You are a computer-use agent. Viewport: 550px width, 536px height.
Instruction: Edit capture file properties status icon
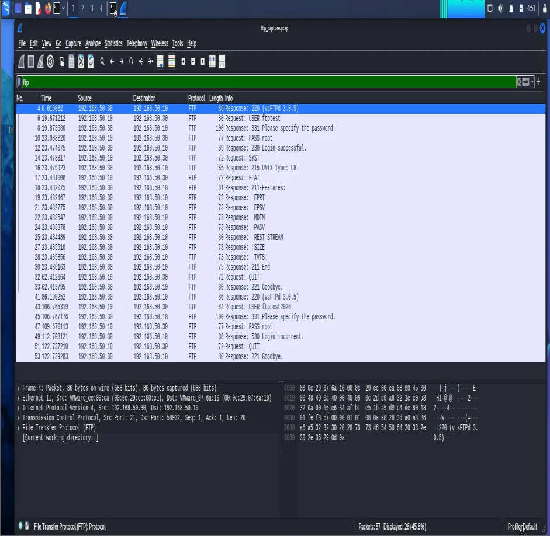[27, 525]
